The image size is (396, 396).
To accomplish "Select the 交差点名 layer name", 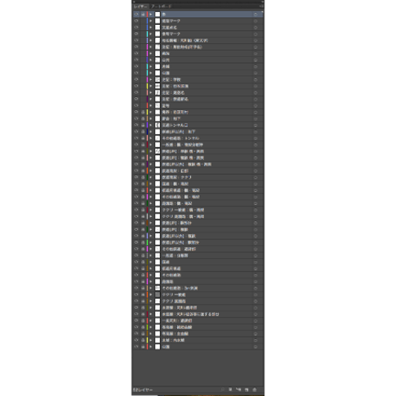I will (170, 28).
